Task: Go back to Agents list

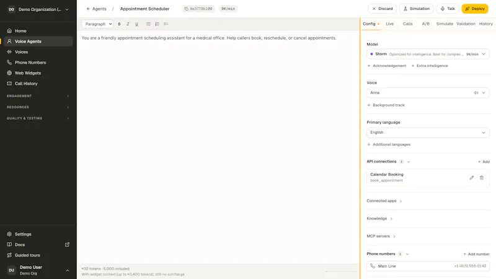Action: tap(97, 9)
